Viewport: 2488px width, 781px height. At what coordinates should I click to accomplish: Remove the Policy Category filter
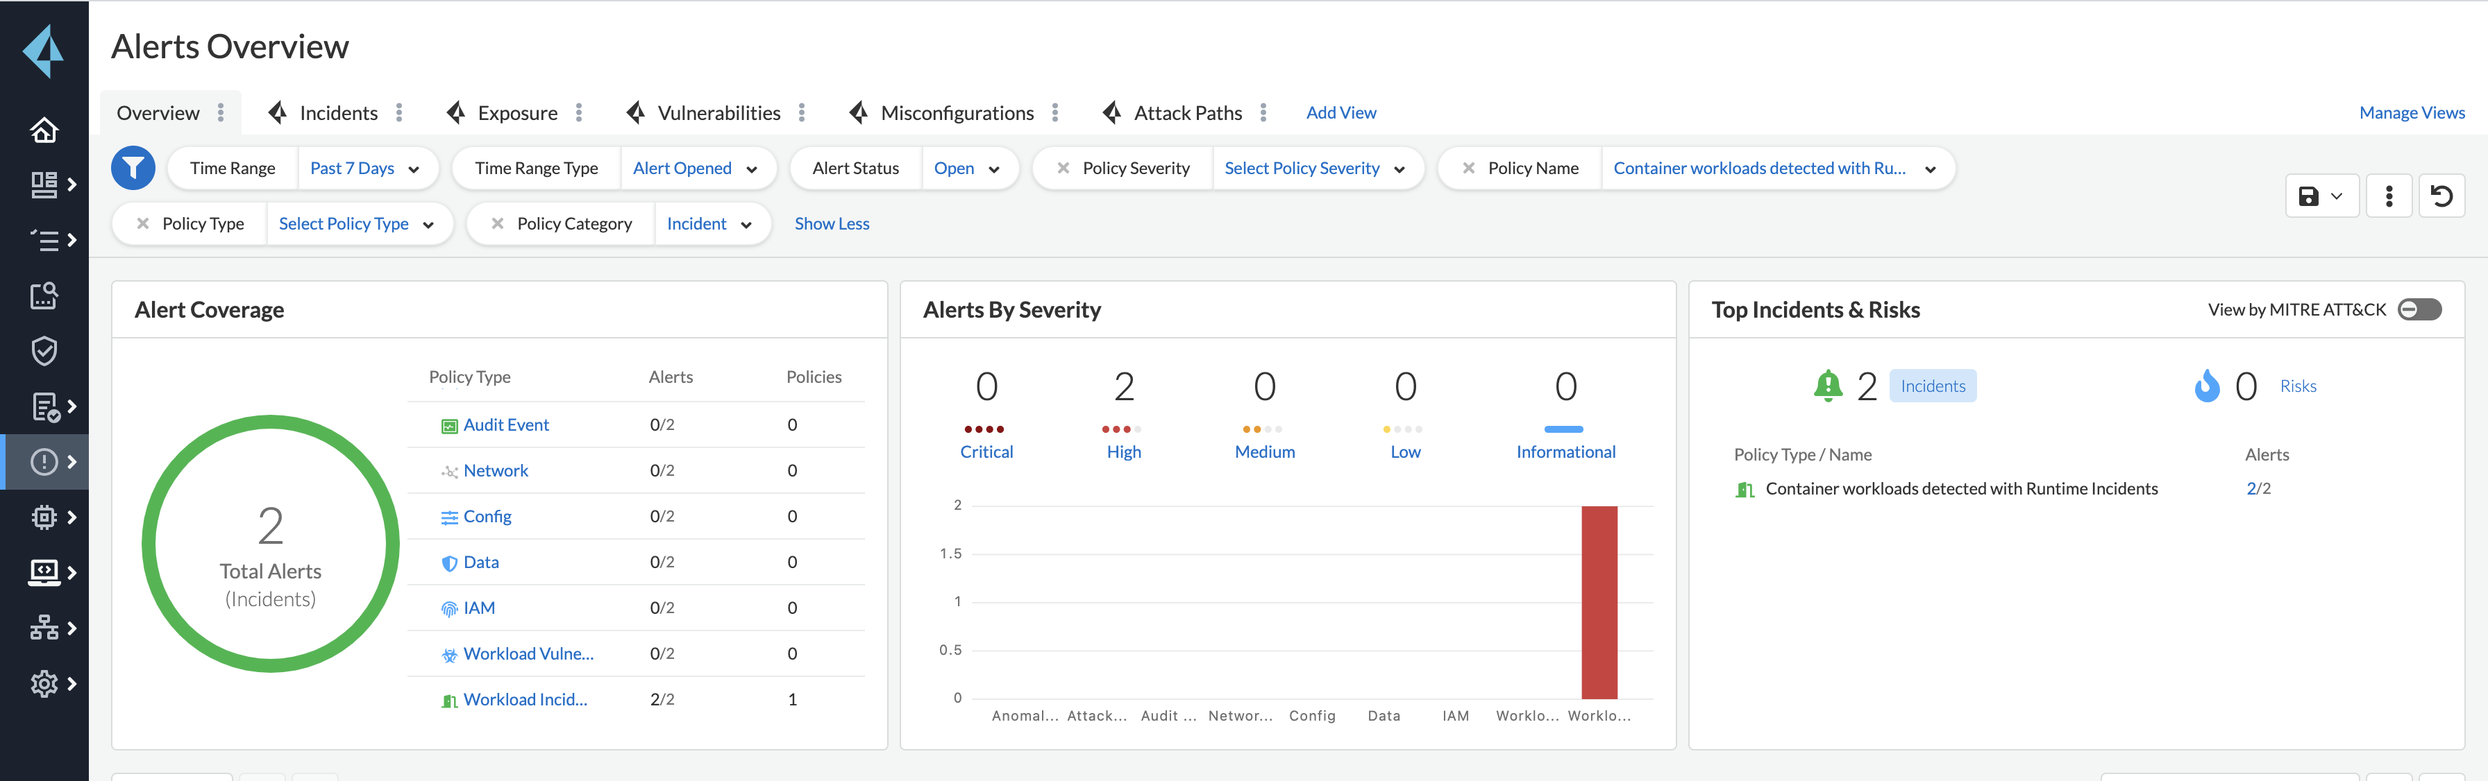(498, 223)
